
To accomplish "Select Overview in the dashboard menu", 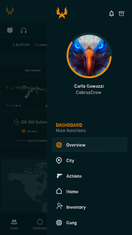I will pos(90,145).
